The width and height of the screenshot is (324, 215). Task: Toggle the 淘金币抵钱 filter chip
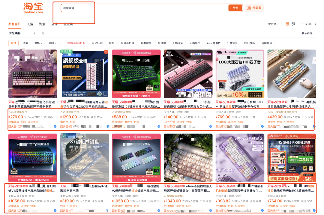pyautogui.click(x=127, y=43)
